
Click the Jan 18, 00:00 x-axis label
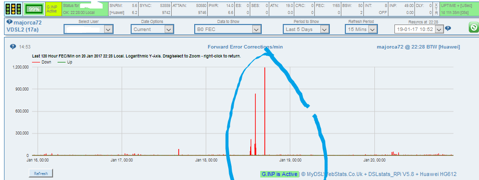(206, 160)
